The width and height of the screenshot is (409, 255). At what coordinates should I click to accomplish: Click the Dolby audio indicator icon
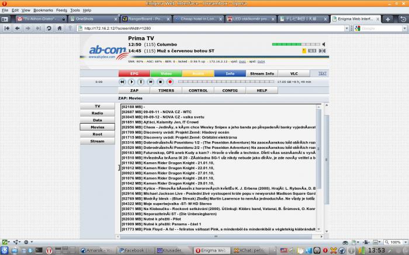coord(322,51)
